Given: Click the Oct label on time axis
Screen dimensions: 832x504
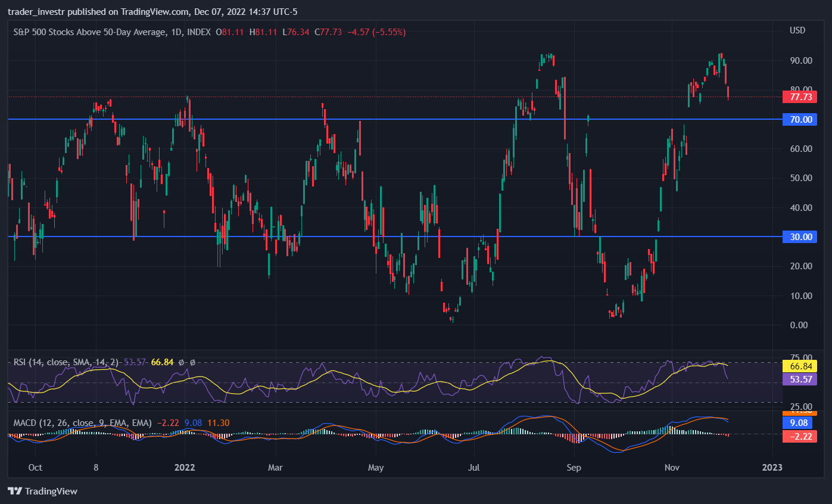Looking at the screenshot, I should click(x=35, y=467).
